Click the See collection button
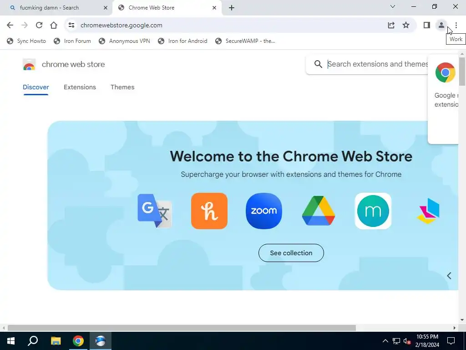 click(291, 253)
